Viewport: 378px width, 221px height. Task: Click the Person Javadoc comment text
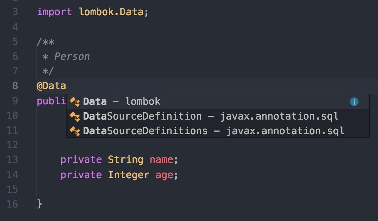point(71,56)
